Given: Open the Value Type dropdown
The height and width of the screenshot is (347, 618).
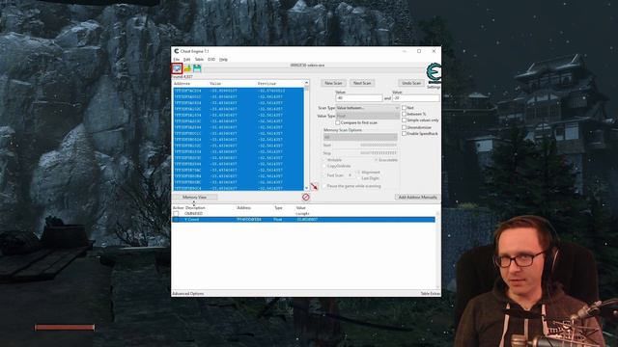Looking at the screenshot, I should (x=367, y=116).
